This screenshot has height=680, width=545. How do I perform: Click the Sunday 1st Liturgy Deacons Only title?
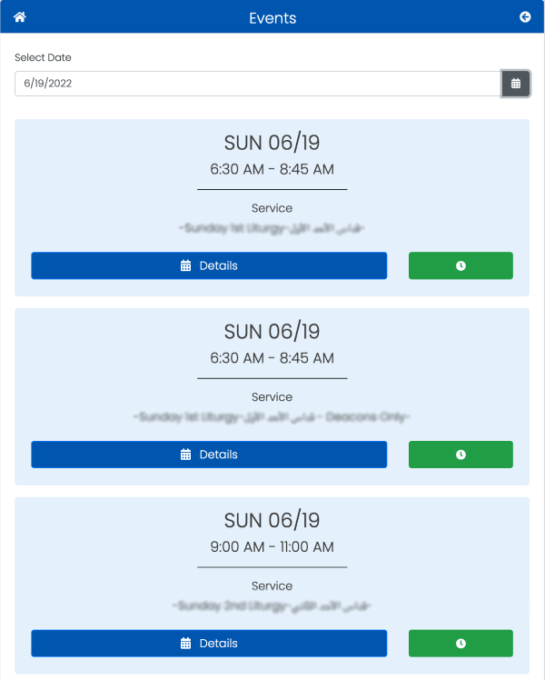tap(272, 417)
